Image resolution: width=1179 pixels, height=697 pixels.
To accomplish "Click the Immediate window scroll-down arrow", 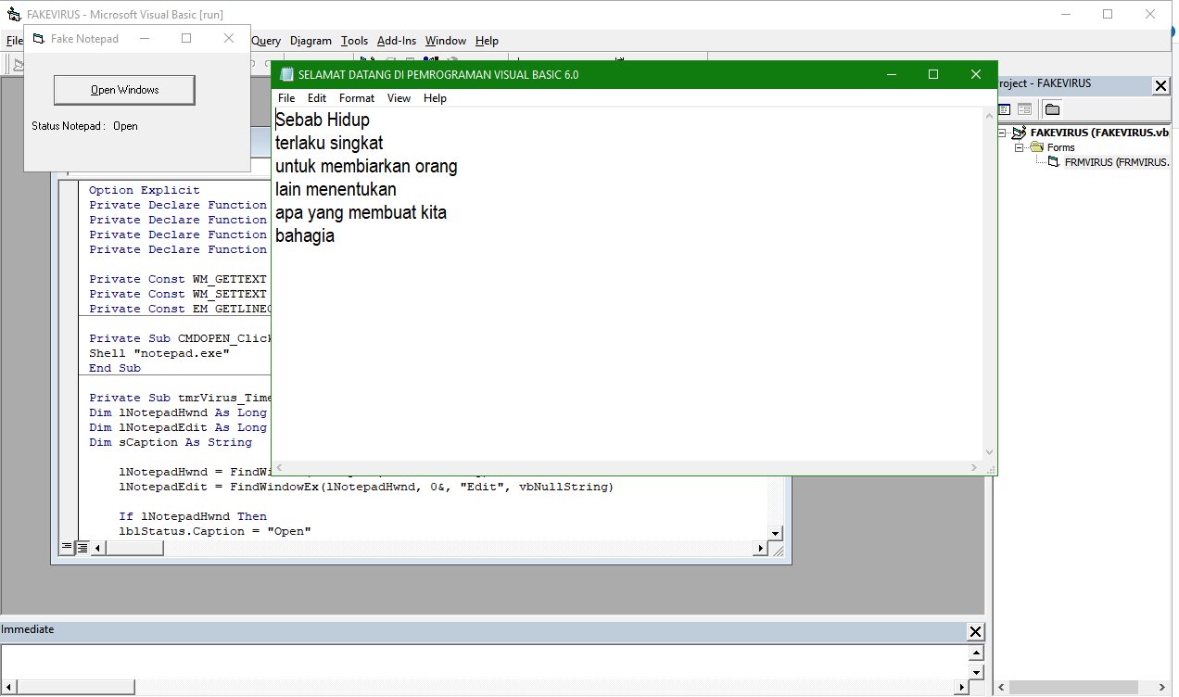I will pos(975,671).
